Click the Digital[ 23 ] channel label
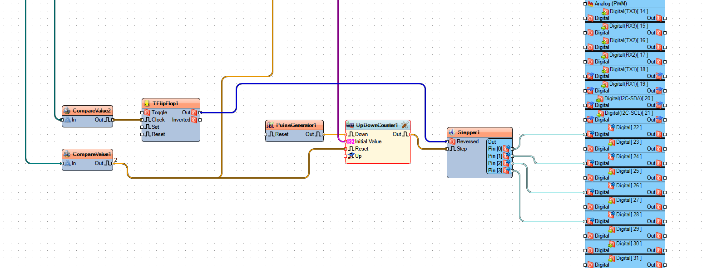The image size is (702, 268). (x=629, y=142)
